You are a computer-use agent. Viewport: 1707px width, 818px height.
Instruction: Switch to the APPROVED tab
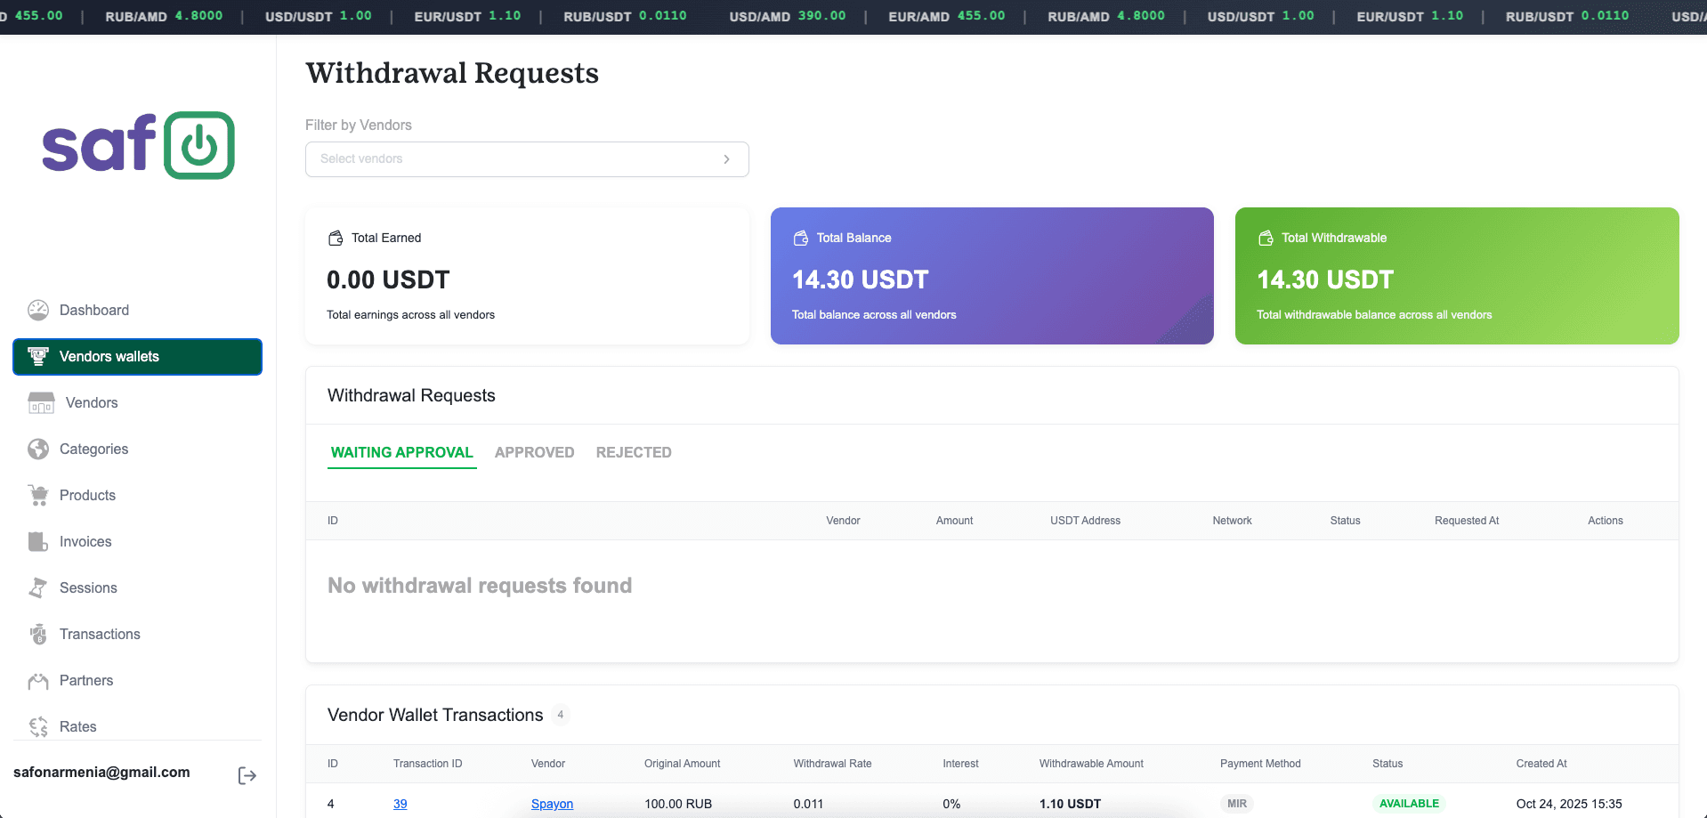[x=534, y=452]
